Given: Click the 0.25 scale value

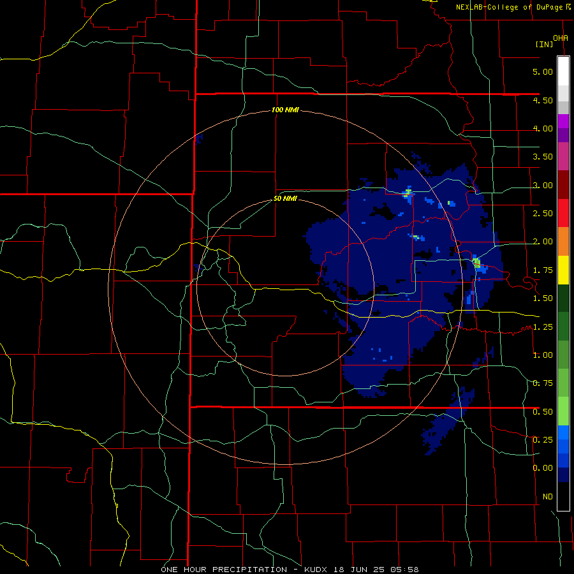Looking at the screenshot, I should pyautogui.click(x=543, y=440).
